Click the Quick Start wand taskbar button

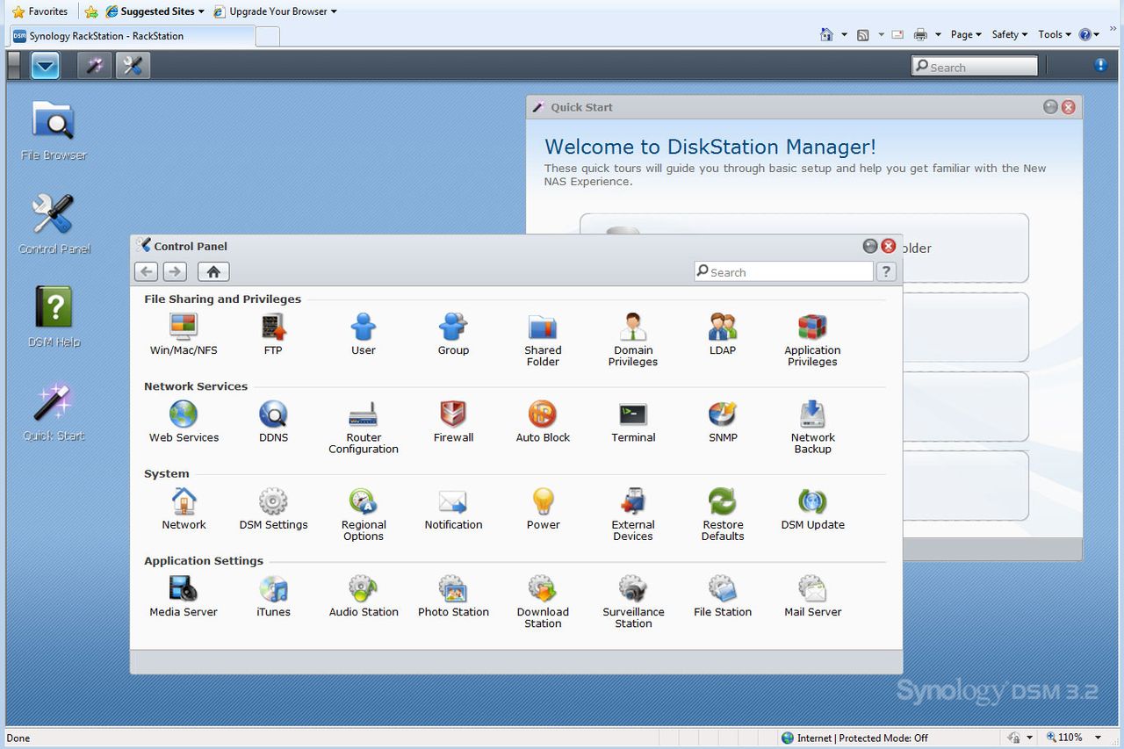point(95,66)
